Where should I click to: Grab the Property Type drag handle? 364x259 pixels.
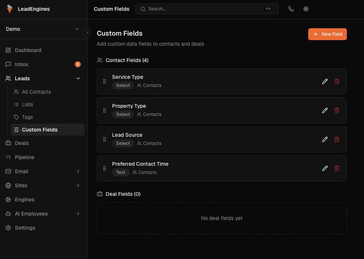coord(105,110)
